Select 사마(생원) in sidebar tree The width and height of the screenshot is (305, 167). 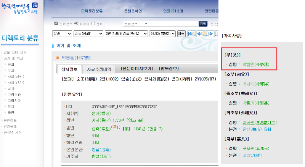(16, 77)
